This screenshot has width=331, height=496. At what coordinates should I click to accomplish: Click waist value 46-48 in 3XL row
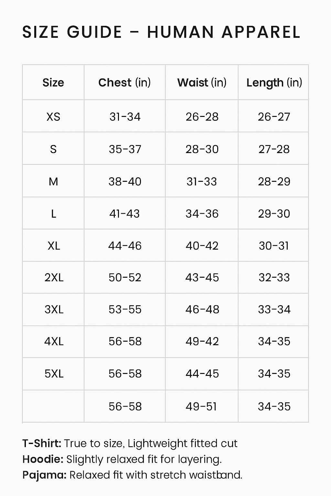tap(202, 309)
